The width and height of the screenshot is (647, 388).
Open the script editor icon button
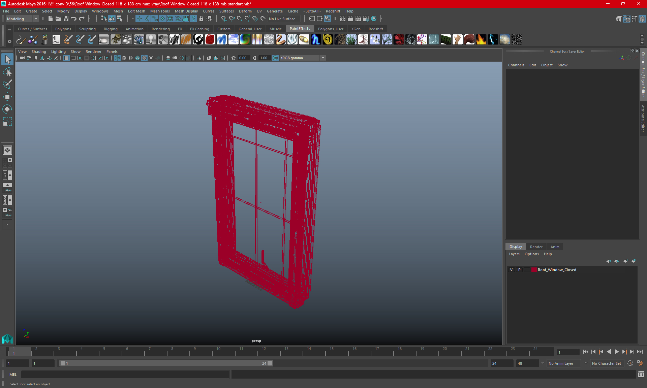point(641,374)
